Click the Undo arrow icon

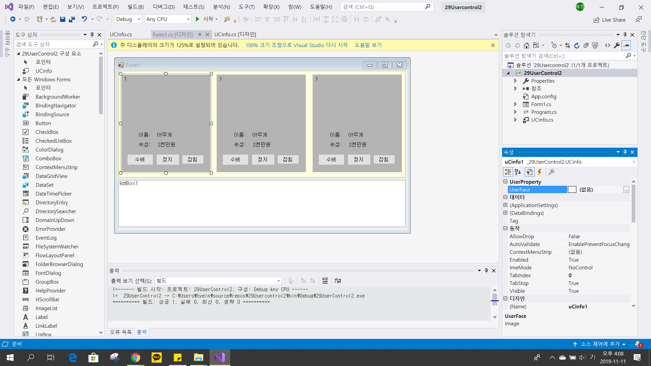[84, 19]
